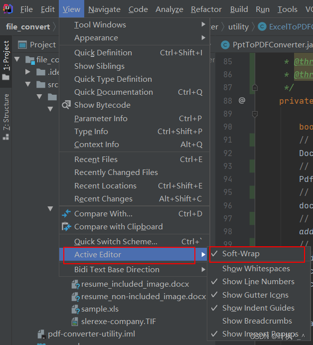Click the file_convert breadcrumb
The width and height of the screenshot is (313, 345).
(x=28, y=27)
